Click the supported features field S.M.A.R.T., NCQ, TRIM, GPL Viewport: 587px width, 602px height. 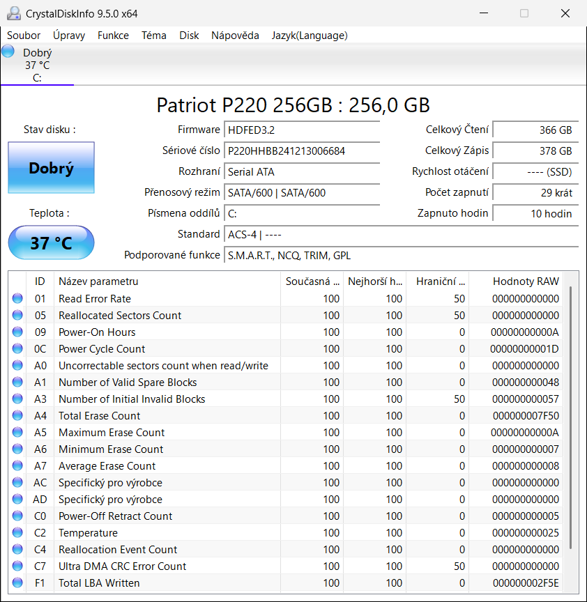pyautogui.click(x=402, y=255)
